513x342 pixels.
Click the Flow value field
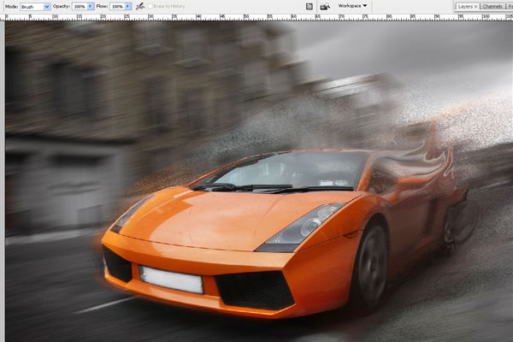117,6
